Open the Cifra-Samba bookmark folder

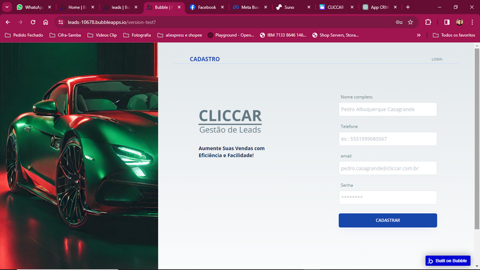coord(65,35)
